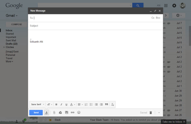Increase indent icon
This screenshot has width=191, height=124.
101,104
